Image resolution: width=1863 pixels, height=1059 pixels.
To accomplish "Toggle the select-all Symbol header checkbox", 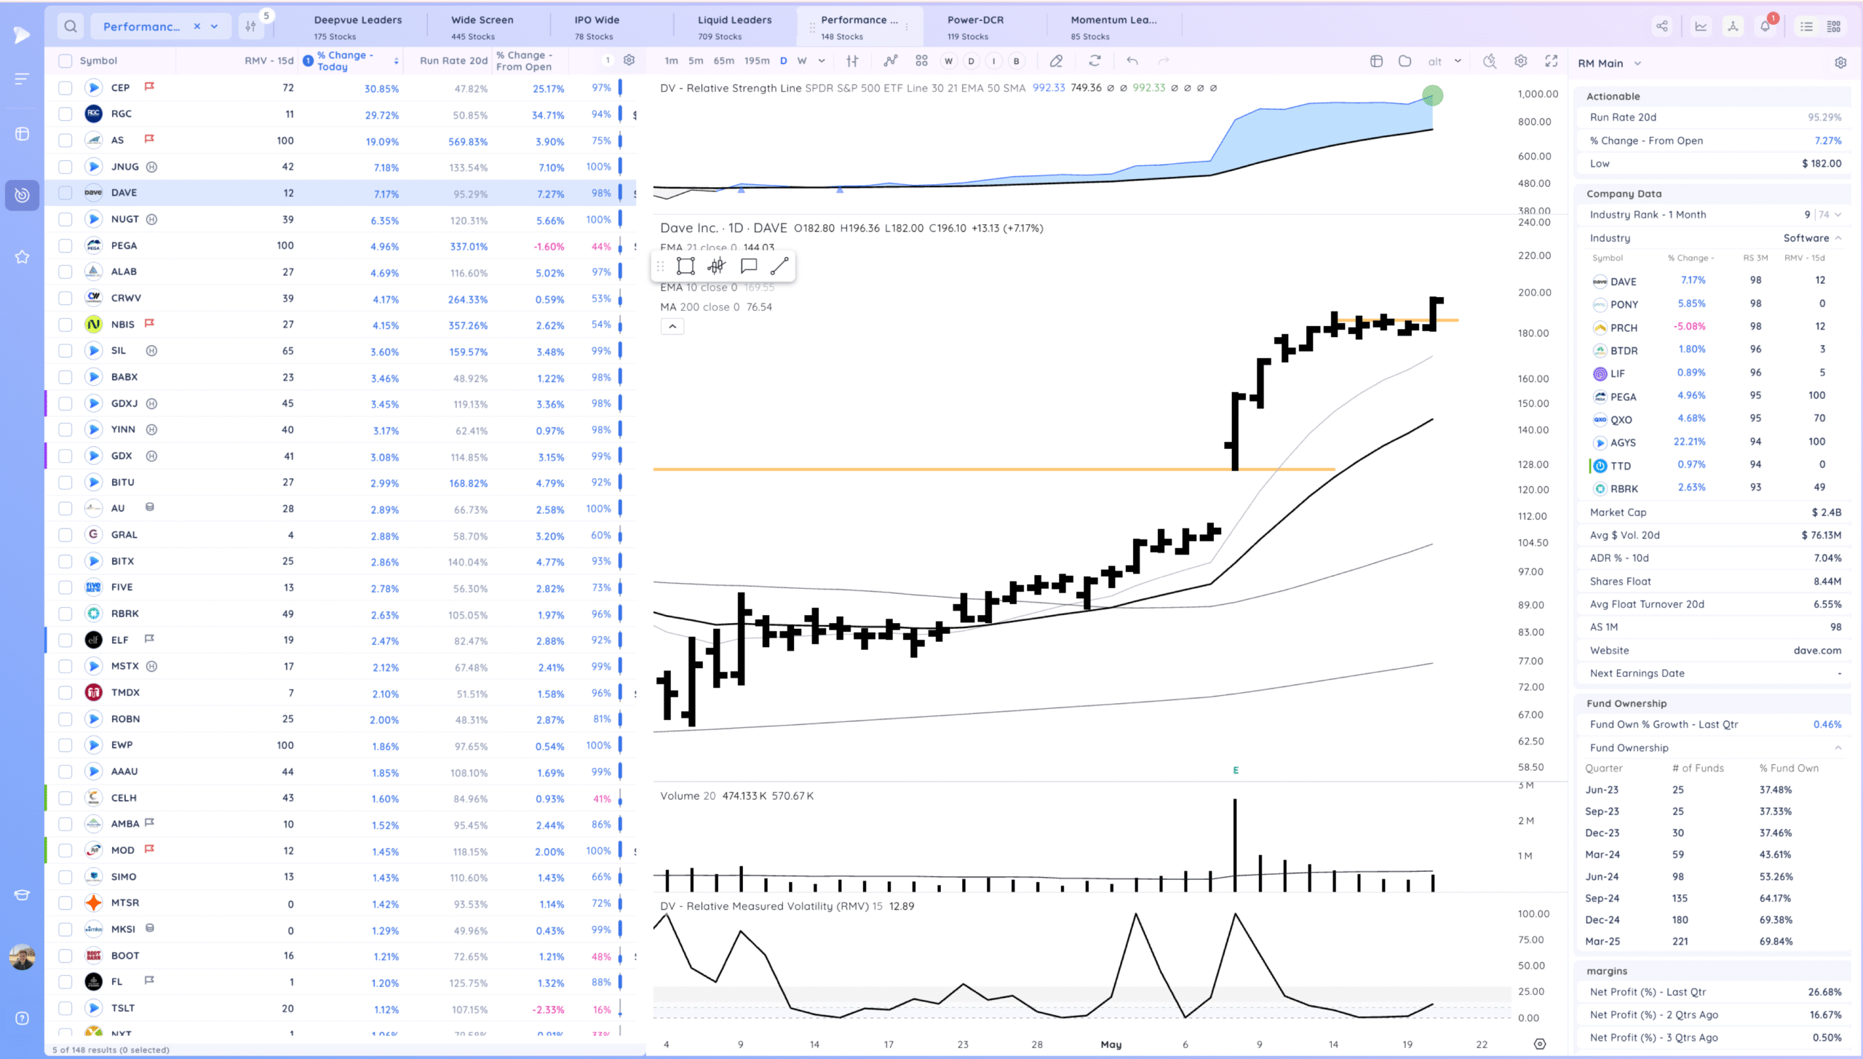I will (65, 61).
